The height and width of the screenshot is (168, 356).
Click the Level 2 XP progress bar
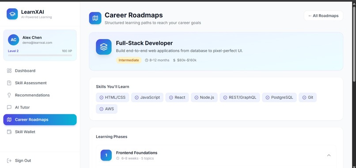click(x=40, y=55)
